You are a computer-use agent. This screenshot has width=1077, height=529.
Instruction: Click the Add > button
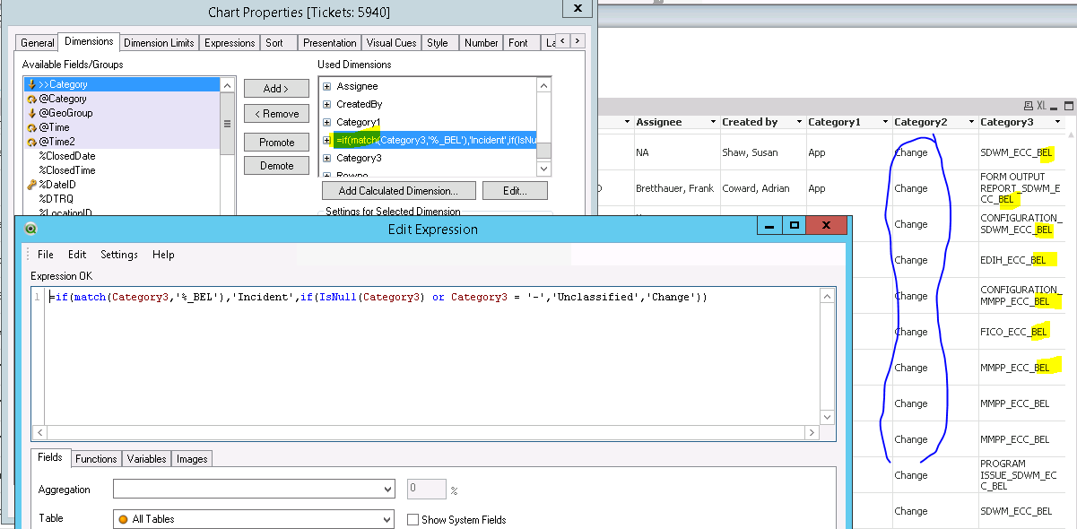[276, 88]
